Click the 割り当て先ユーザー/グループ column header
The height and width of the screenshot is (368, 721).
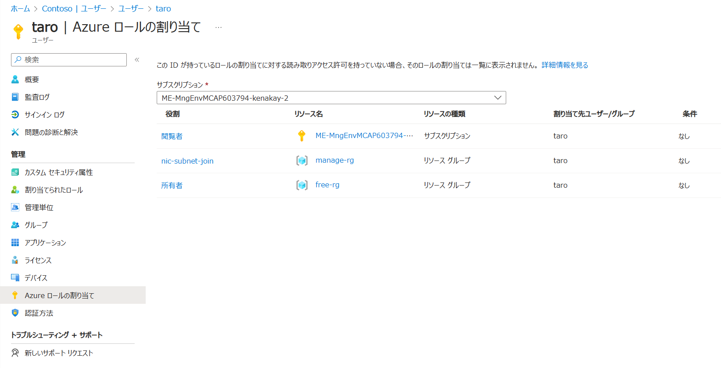[x=594, y=114]
